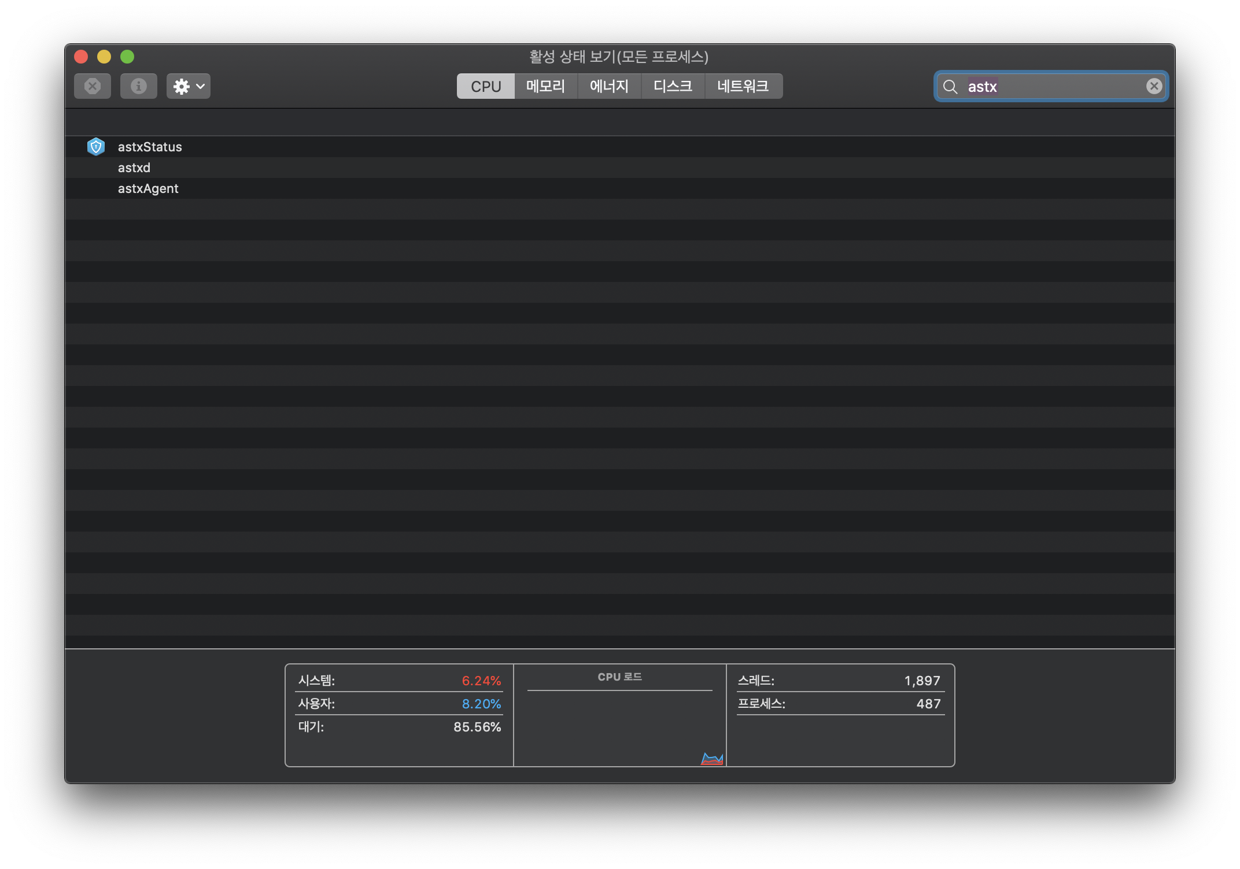
Task: Select the astxStatus process row
Action: click(x=150, y=147)
